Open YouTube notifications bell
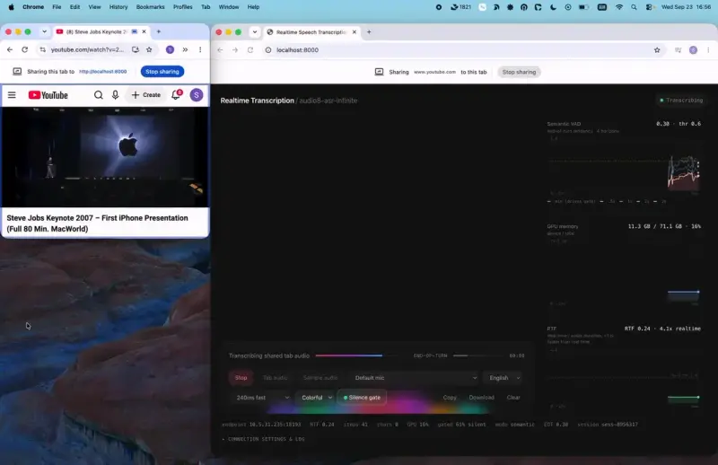This screenshot has width=718, height=465. tap(176, 95)
